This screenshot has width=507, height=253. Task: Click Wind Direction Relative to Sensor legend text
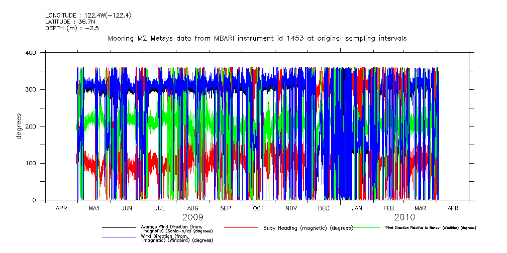click(x=430, y=228)
